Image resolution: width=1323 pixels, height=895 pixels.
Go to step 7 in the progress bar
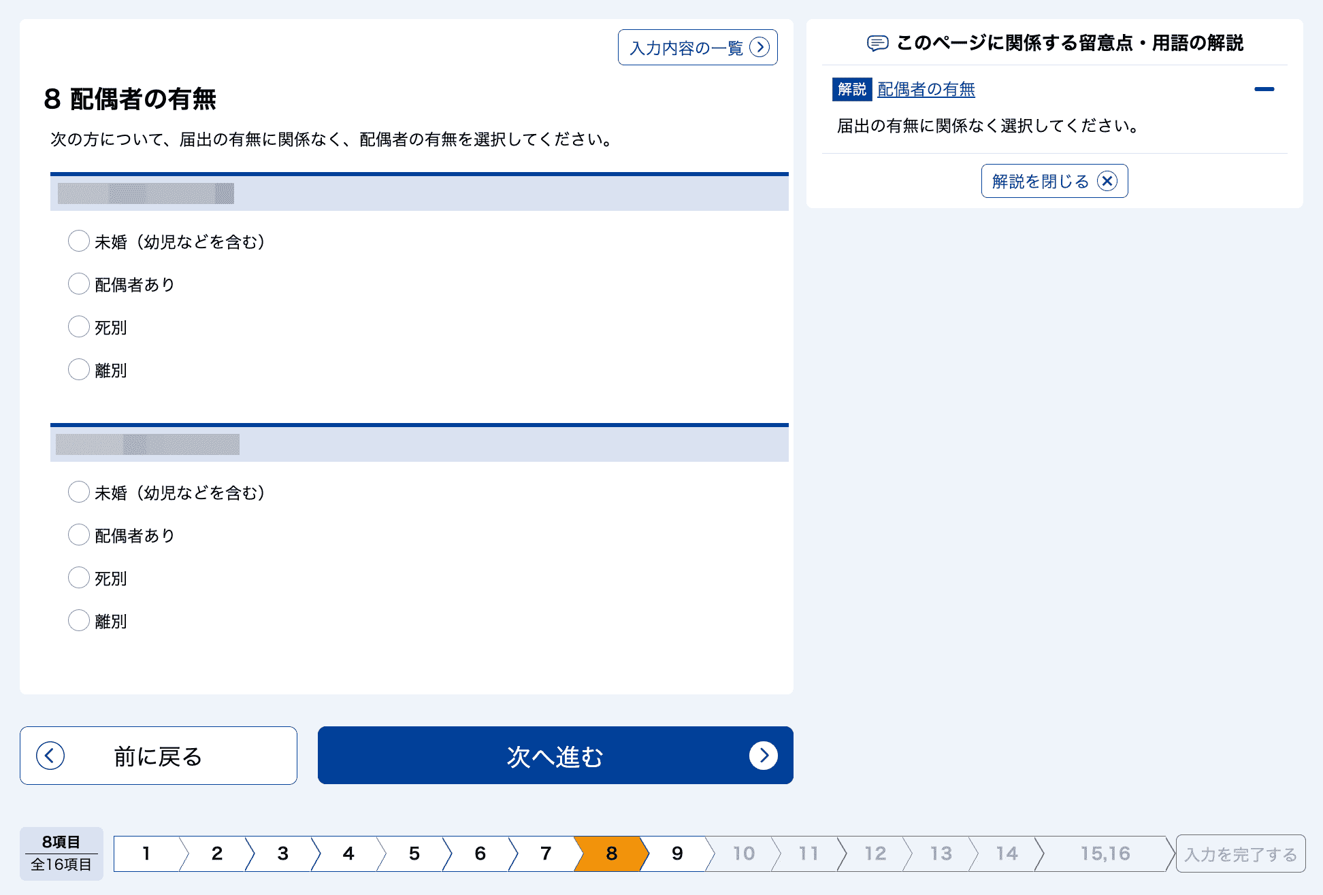tap(544, 854)
